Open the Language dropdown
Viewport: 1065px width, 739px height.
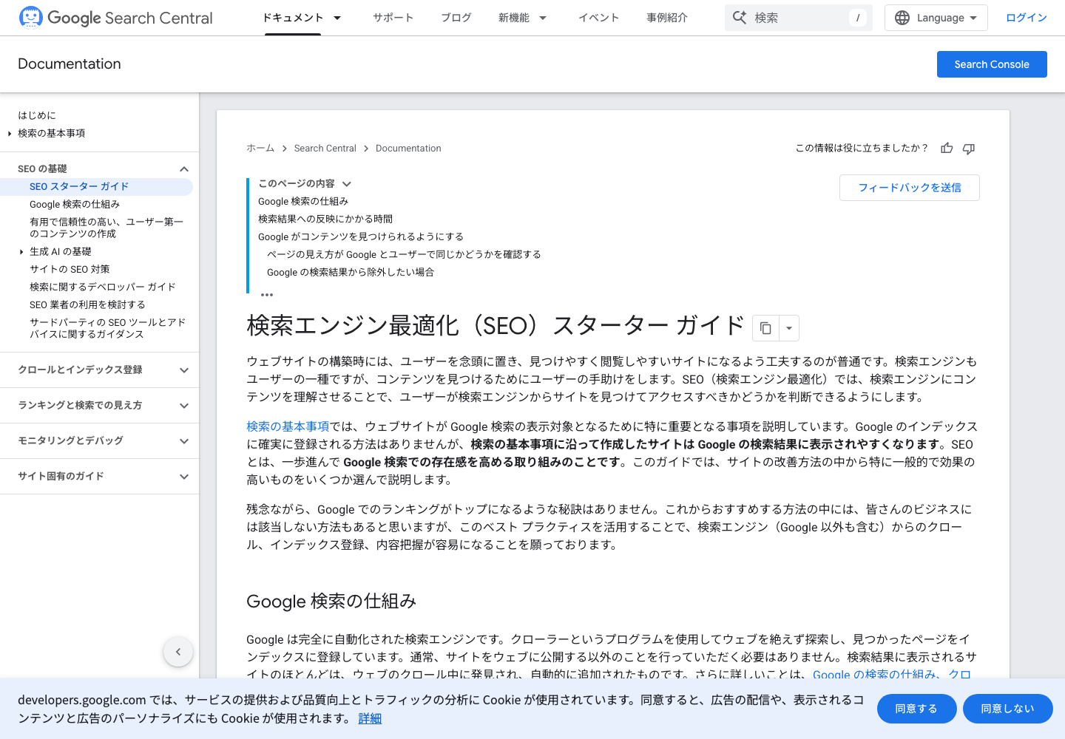[936, 18]
